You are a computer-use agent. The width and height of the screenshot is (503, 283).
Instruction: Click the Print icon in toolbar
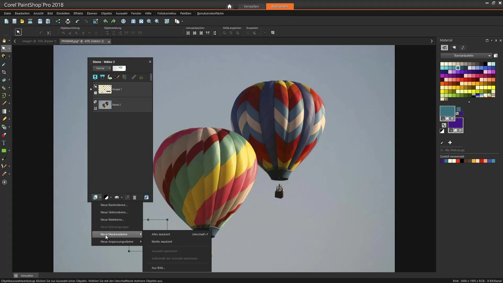(68, 21)
